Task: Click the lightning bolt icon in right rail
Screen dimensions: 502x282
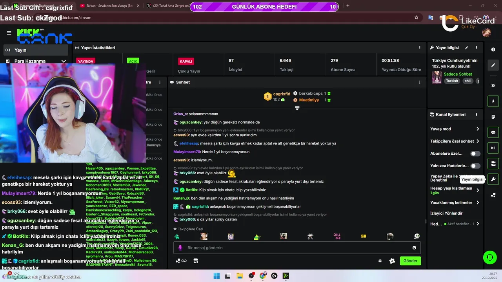Action: (493, 101)
